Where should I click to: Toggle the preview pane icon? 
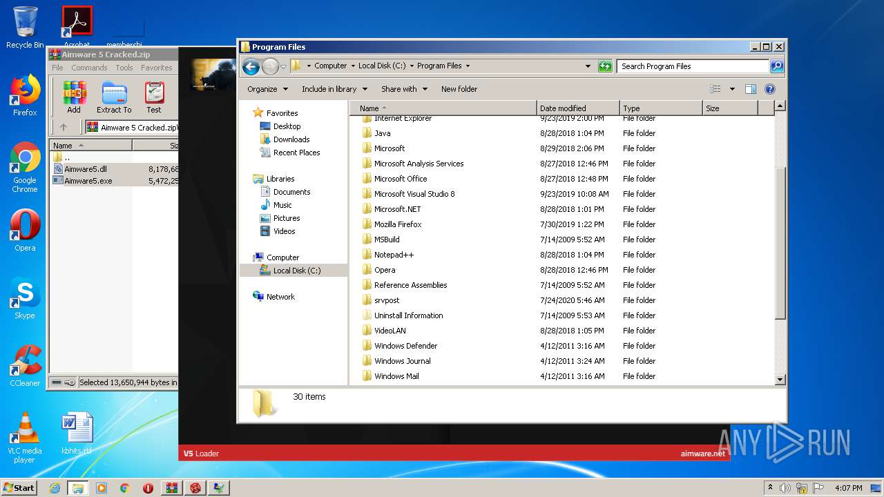coord(751,89)
